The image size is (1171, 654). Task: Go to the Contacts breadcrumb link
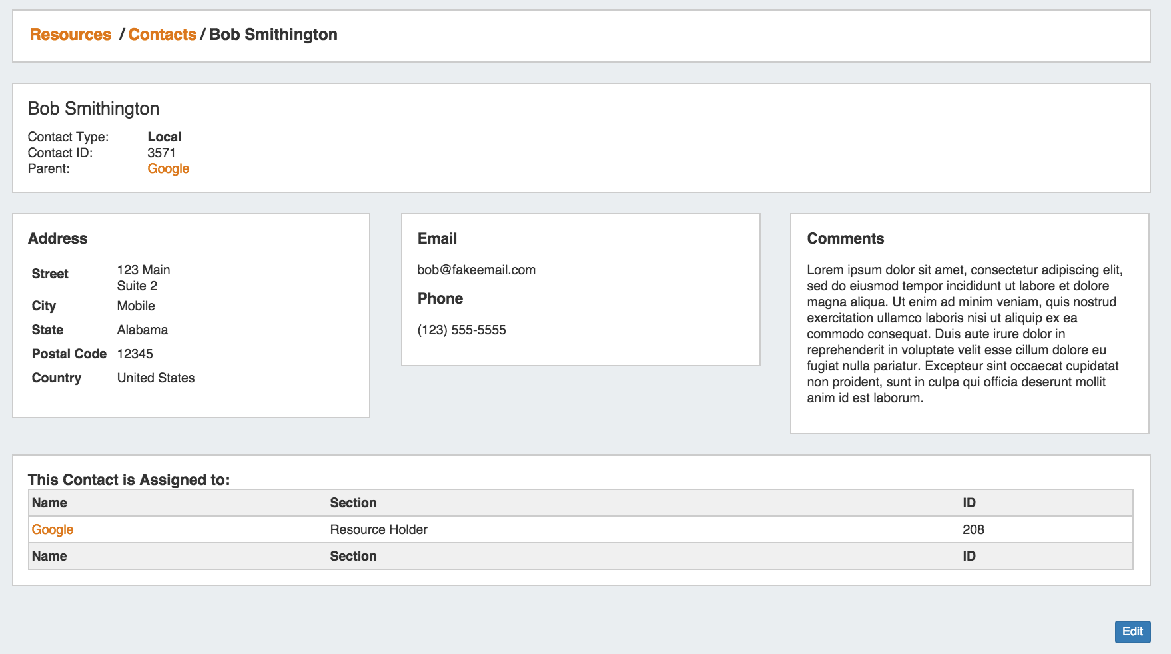(162, 35)
